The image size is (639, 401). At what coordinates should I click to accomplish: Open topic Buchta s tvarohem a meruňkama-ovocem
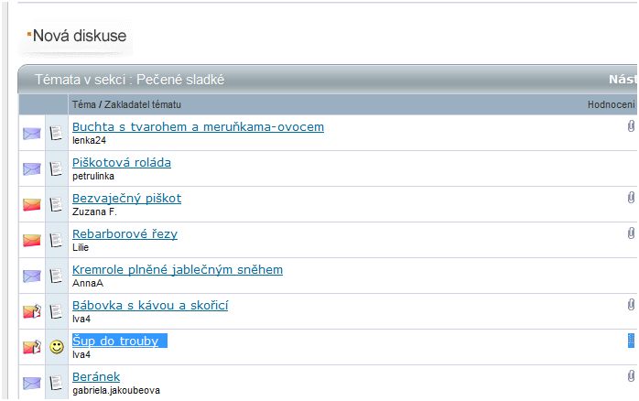198,126
